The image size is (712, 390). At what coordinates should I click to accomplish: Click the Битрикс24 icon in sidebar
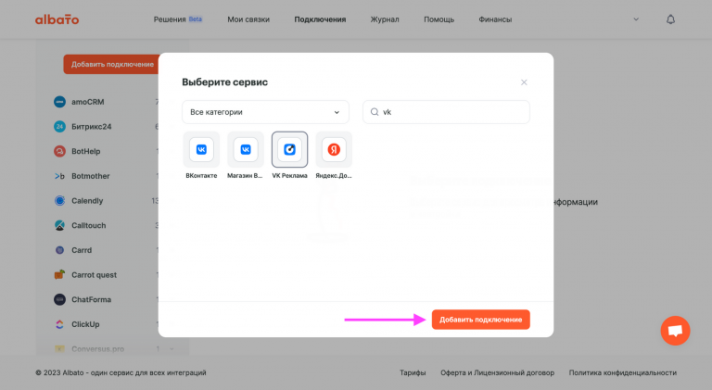(x=59, y=127)
